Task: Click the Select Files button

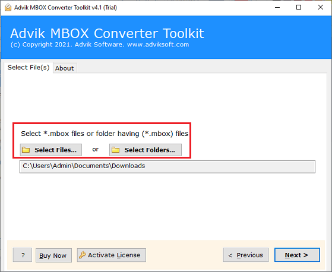Action: click(51, 150)
